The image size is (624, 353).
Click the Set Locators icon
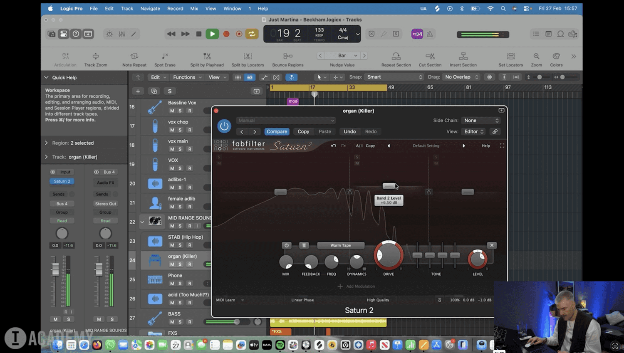coord(510,56)
